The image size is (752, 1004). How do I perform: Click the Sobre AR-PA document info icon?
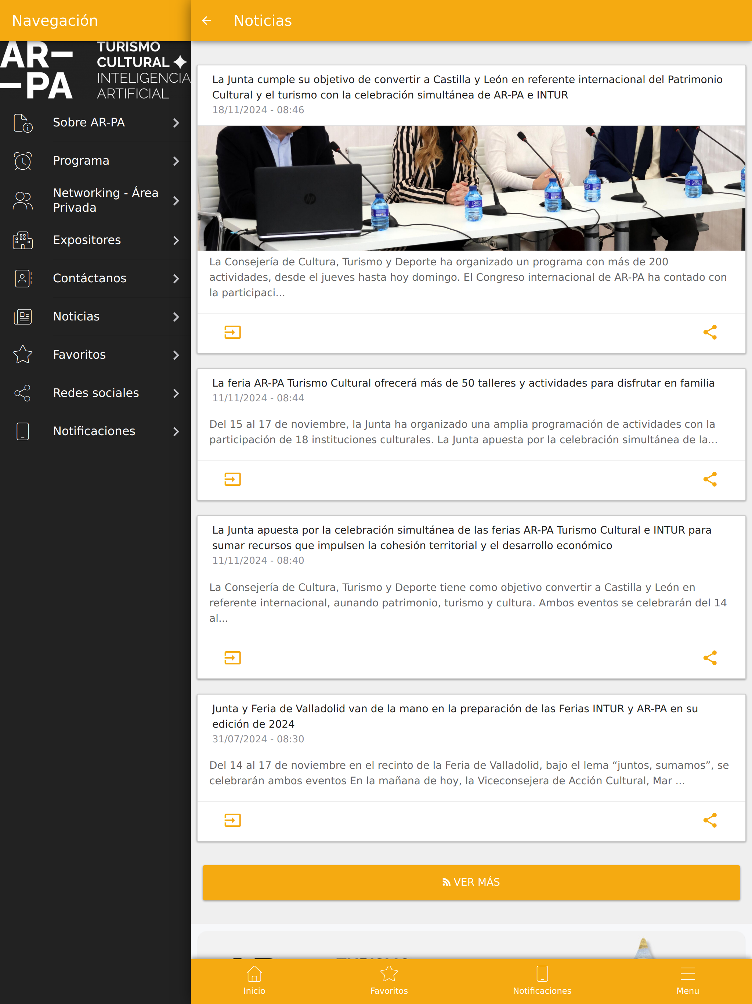click(23, 123)
